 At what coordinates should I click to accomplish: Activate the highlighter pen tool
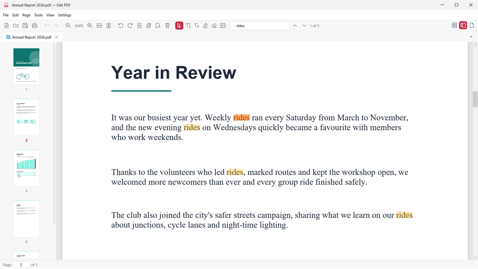coord(205,26)
